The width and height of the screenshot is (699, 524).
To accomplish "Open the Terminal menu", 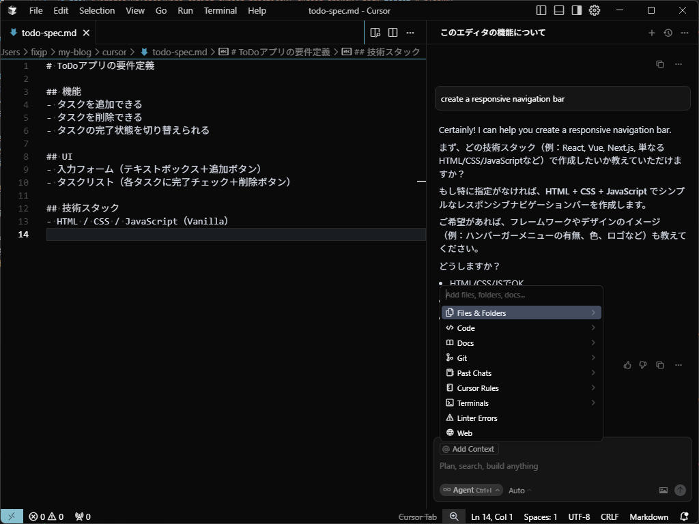I will pyautogui.click(x=220, y=10).
